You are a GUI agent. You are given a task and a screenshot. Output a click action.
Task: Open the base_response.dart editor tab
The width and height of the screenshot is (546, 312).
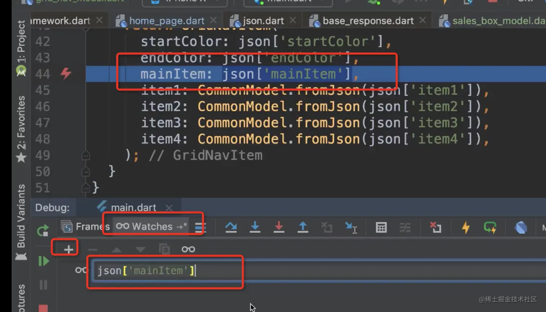click(x=368, y=21)
